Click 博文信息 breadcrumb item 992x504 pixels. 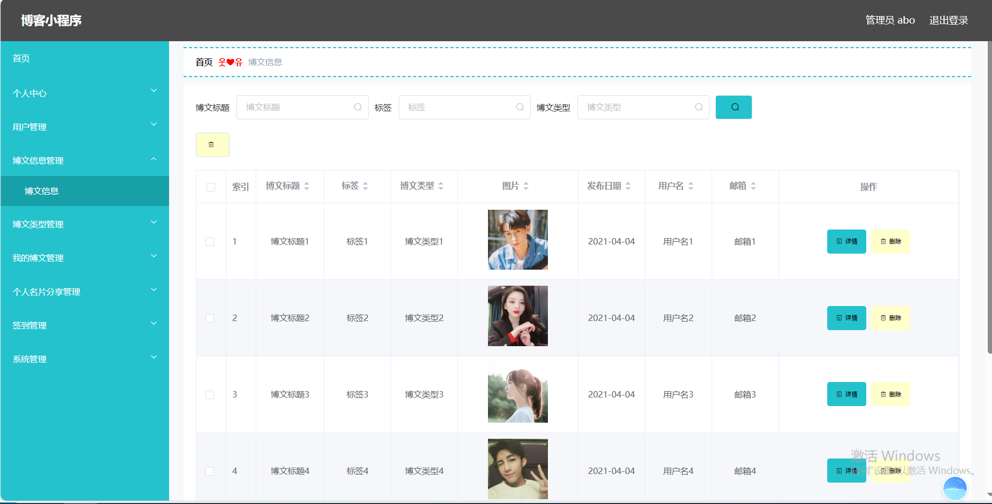pyautogui.click(x=265, y=62)
